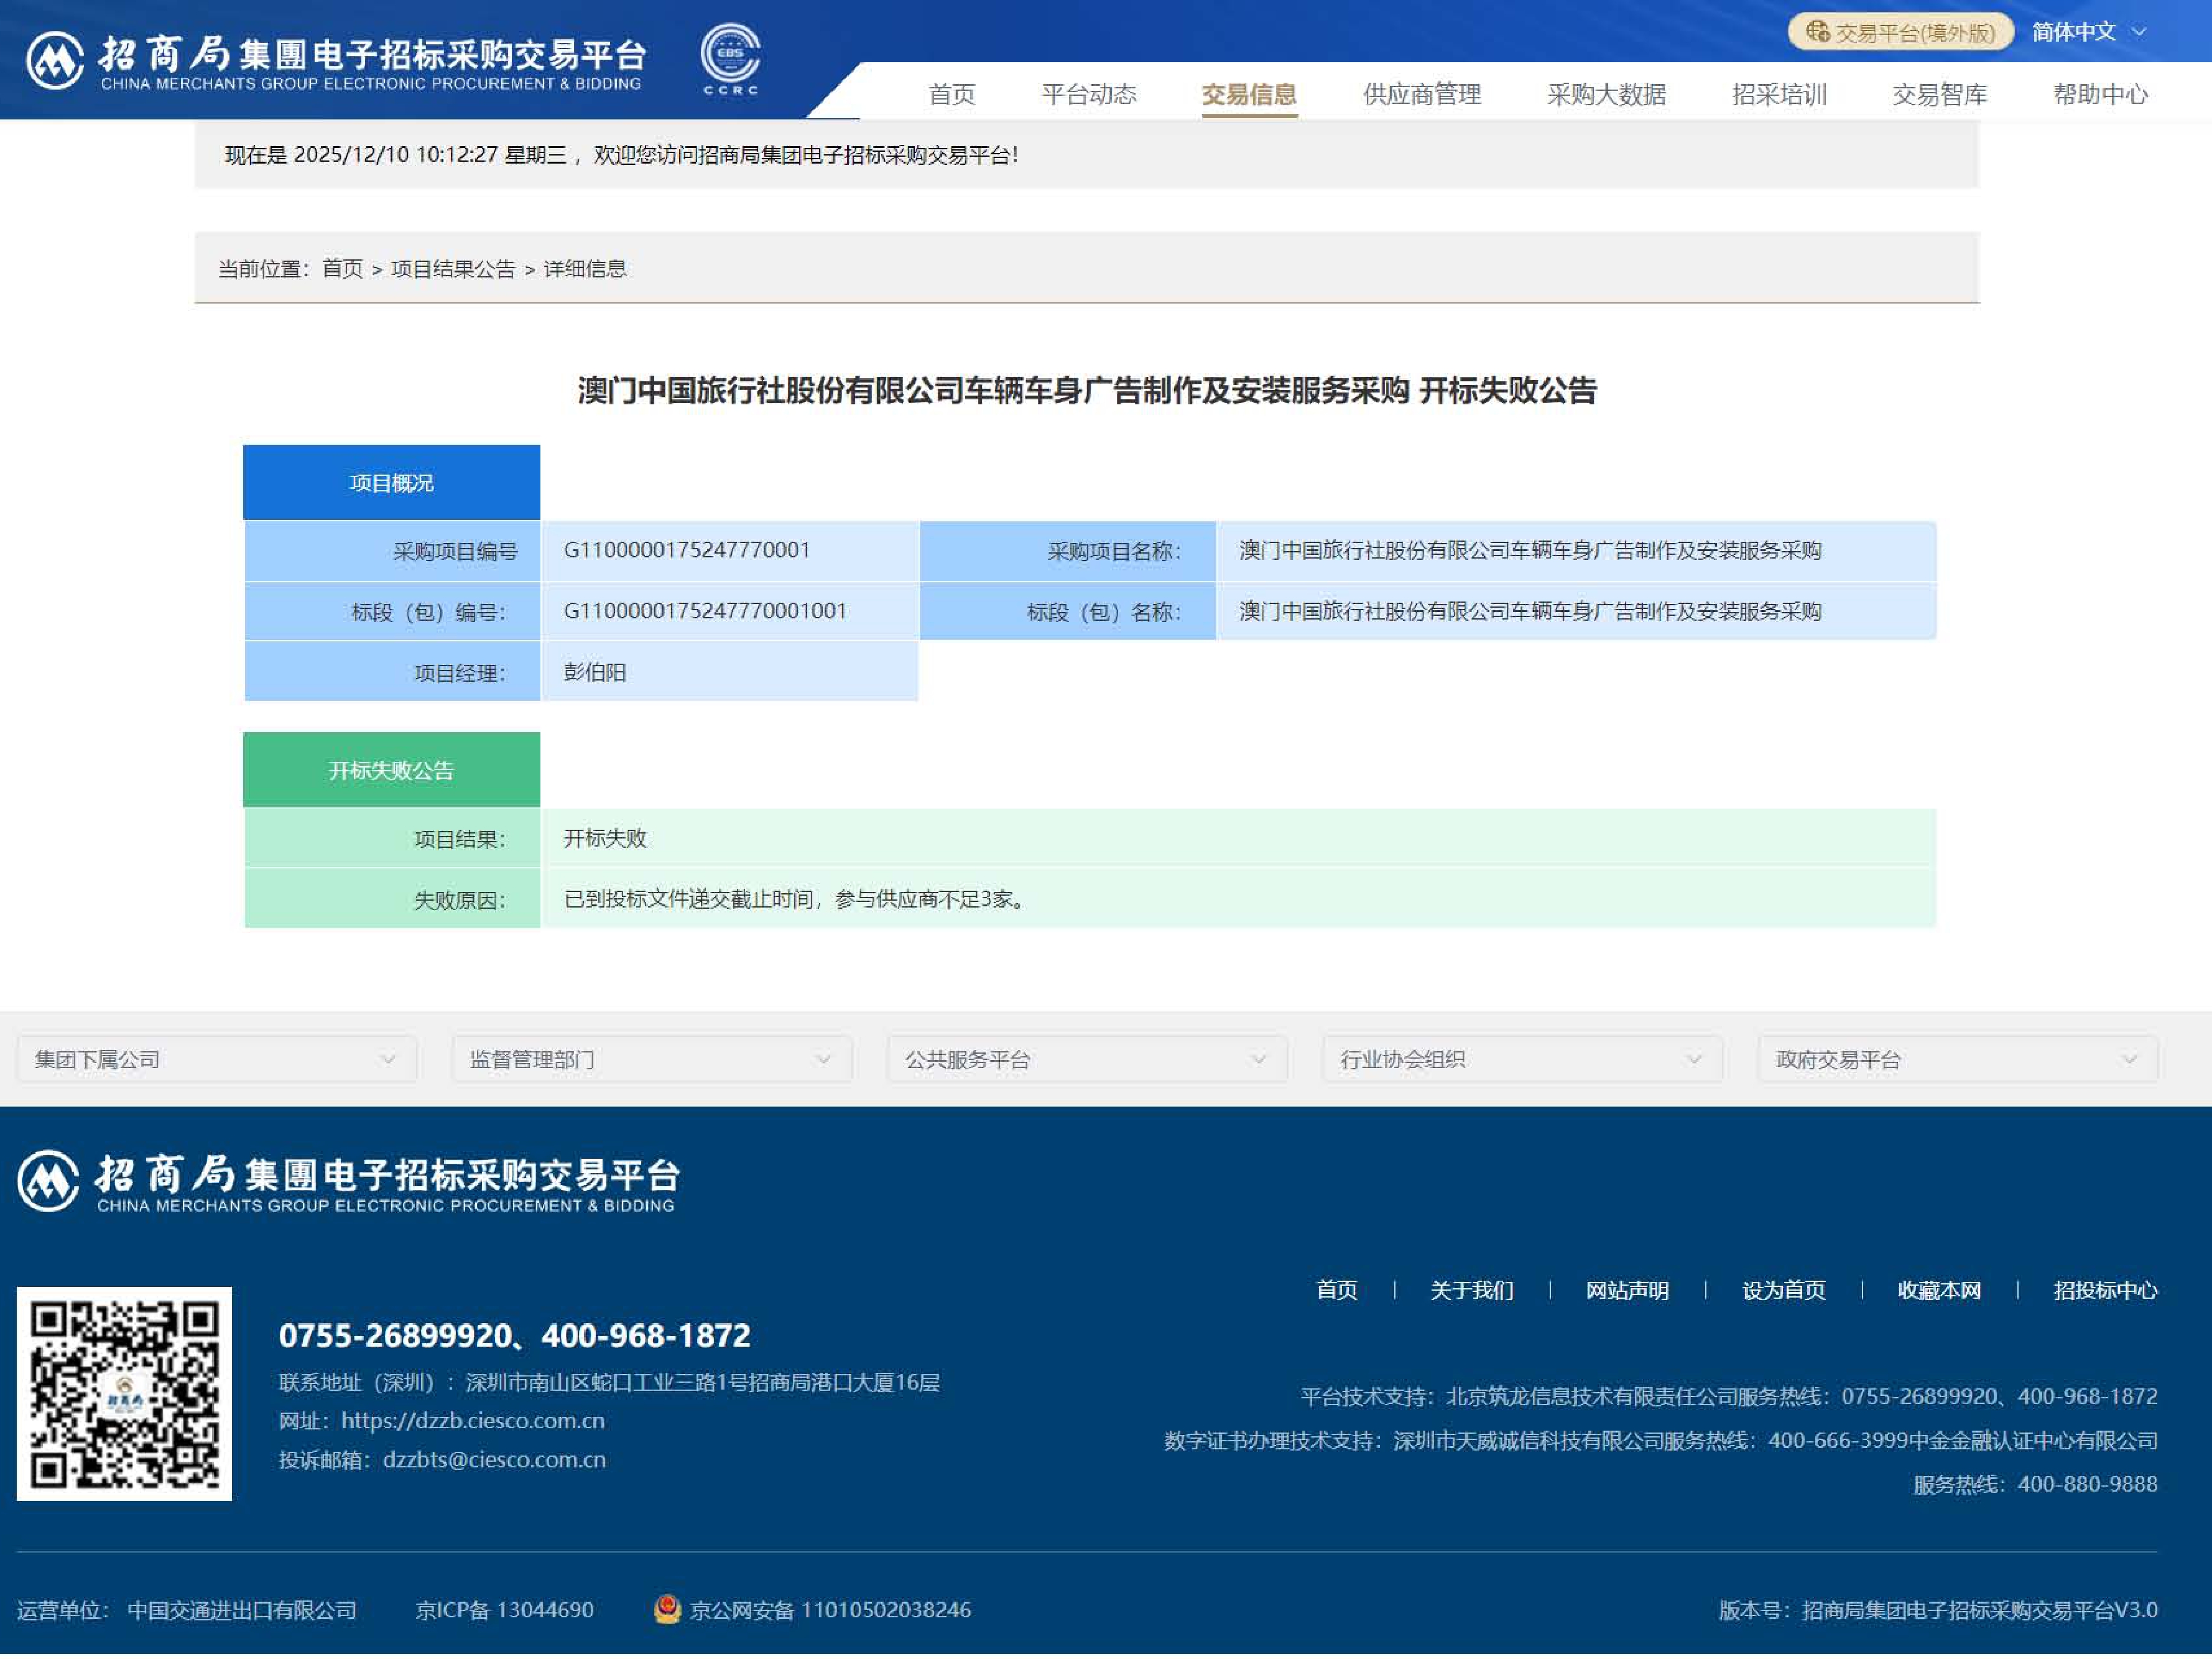
Task: Expand the 集团下属公司 dropdown
Action: tap(216, 1059)
